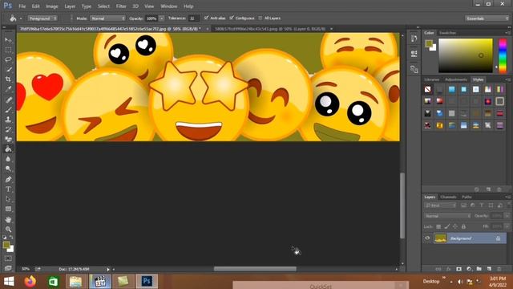Select the Brush tool

point(8,109)
